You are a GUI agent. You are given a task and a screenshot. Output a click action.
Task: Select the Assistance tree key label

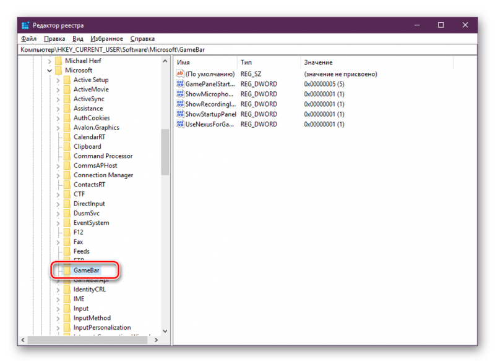click(88, 109)
